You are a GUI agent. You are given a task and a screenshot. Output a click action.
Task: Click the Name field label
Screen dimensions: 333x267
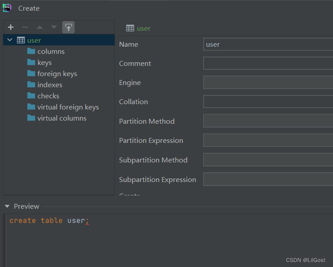129,44
